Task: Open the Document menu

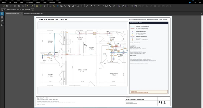Action: point(29,3)
